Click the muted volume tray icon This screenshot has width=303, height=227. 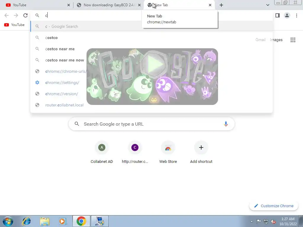pos(273,221)
